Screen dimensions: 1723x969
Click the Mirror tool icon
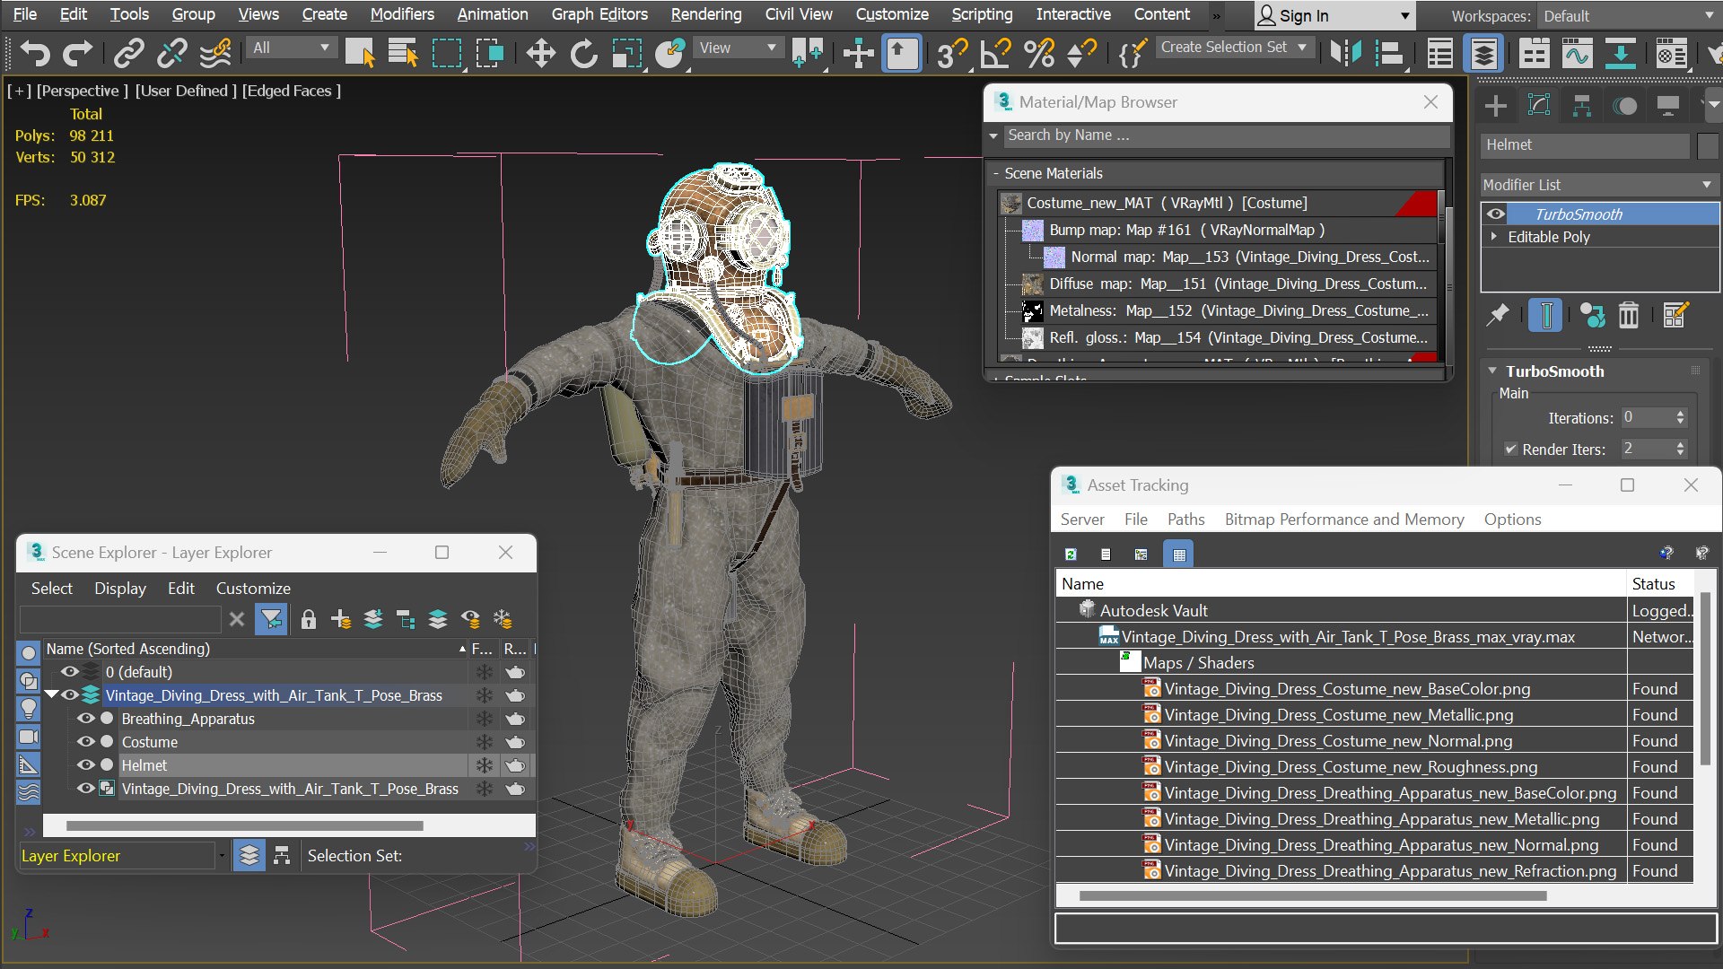tap(1345, 53)
